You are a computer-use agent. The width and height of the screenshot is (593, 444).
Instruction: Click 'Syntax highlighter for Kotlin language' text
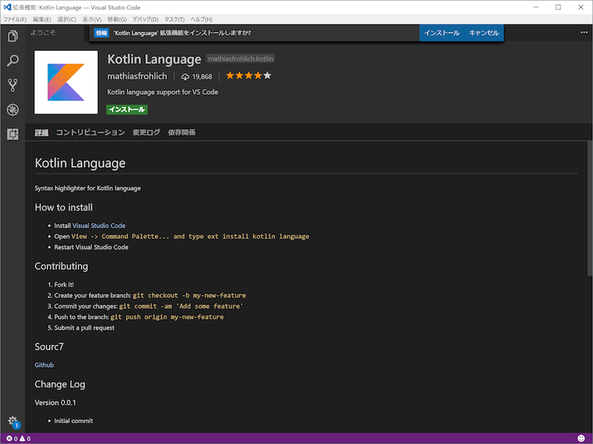pyautogui.click(x=87, y=188)
